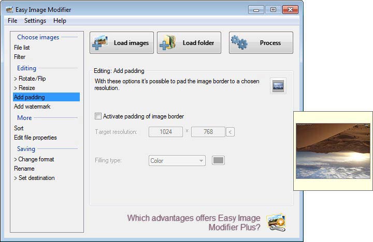This screenshot has height=242, width=373.
Task: Expand the Rotate/Flip section
Action: (x=30, y=79)
